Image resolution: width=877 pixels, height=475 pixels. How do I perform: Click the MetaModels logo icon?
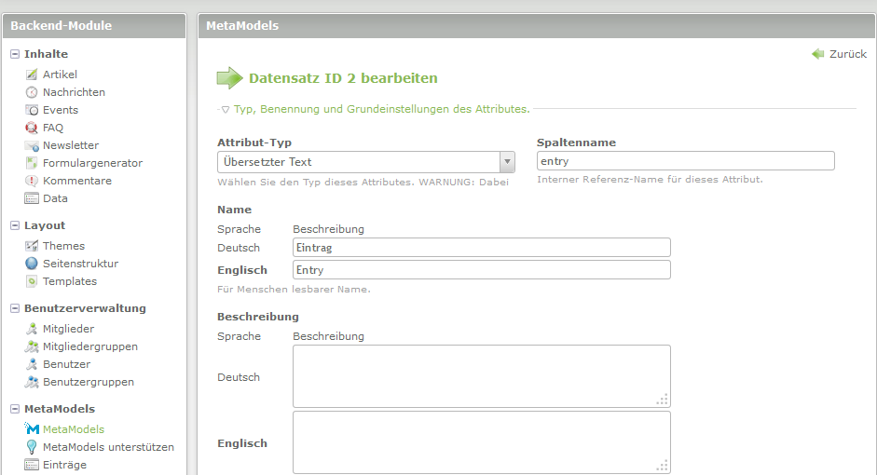[32, 429]
